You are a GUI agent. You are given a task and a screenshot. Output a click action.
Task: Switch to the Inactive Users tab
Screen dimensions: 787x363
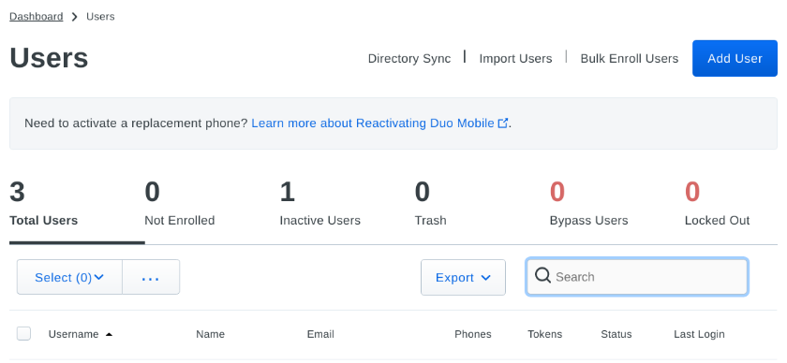point(319,205)
